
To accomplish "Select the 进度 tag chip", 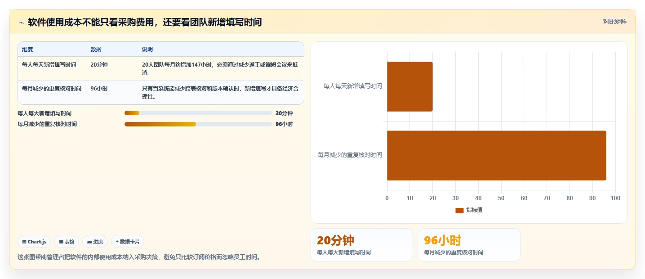I will point(95,242).
